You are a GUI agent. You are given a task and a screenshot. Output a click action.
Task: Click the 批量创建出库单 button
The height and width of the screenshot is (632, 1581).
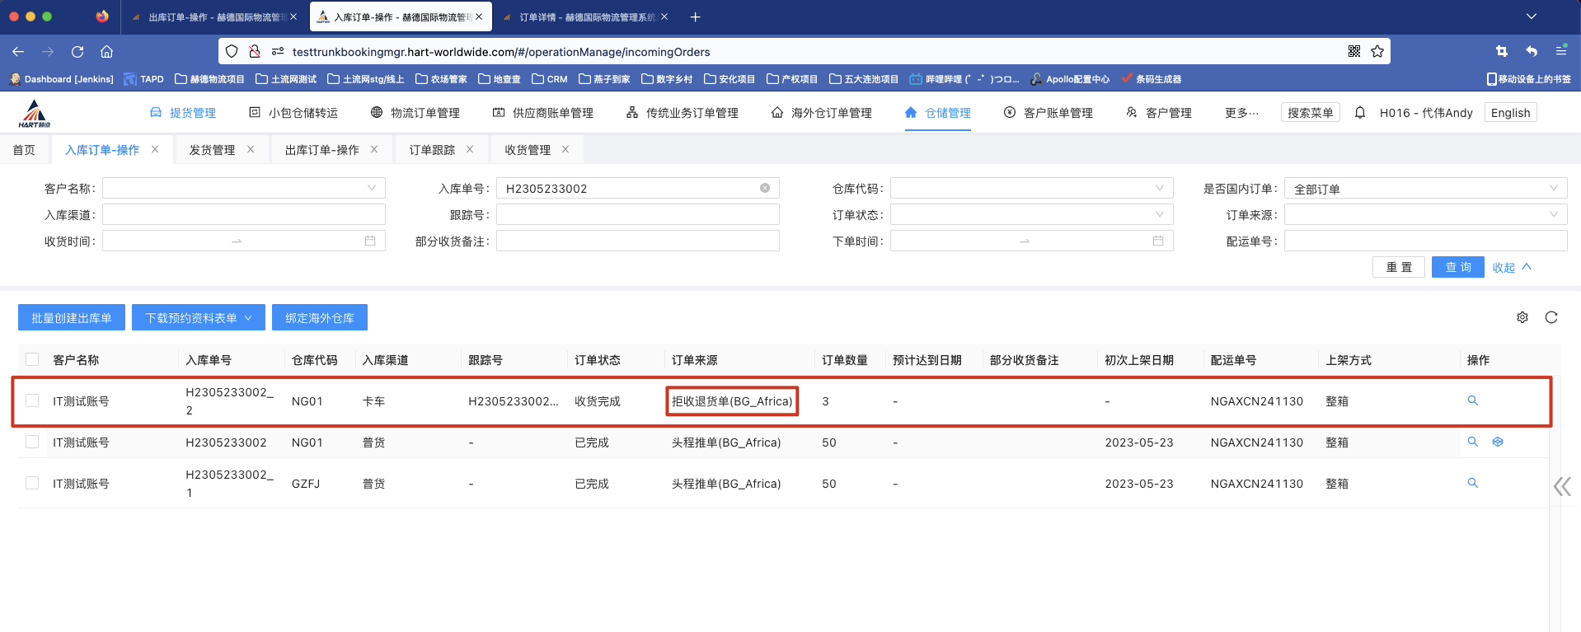coord(72,317)
